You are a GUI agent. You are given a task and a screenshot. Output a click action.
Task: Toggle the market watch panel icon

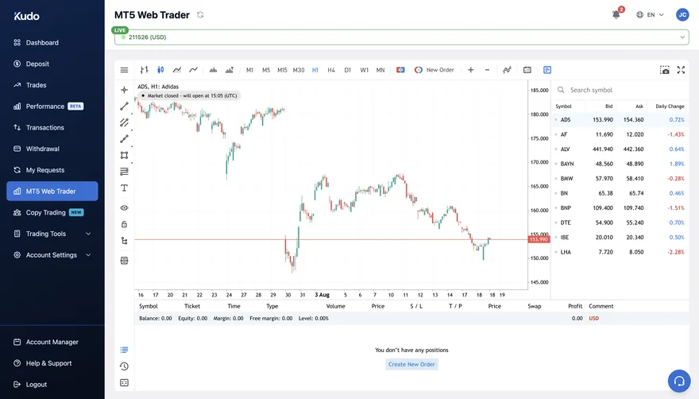tap(547, 70)
